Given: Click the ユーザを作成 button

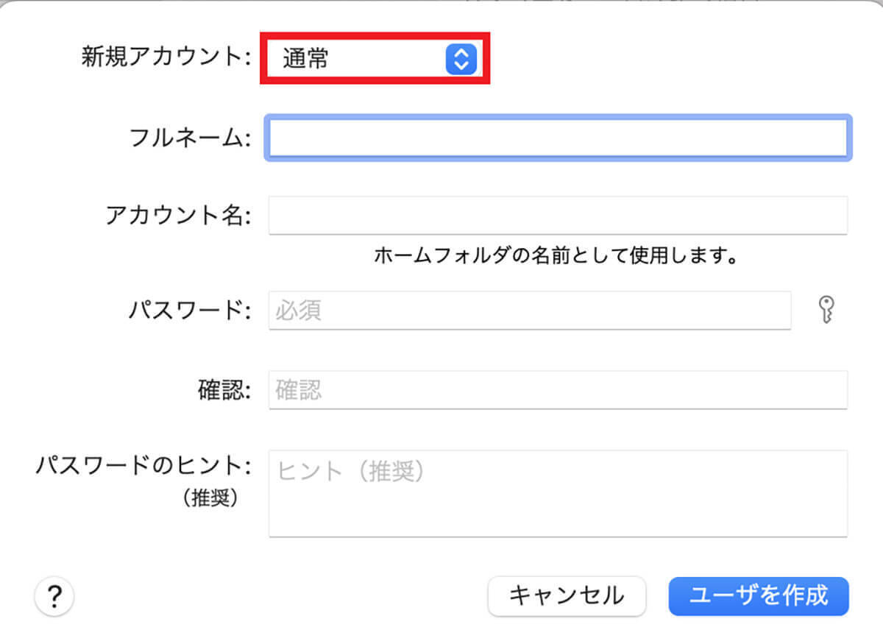Looking at the screenshot, I should (x=759, y=595).
